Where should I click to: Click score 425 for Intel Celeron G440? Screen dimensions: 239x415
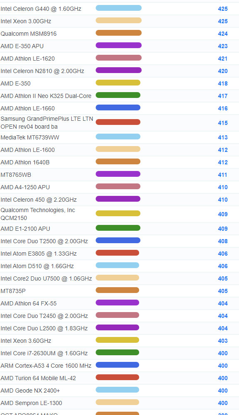(x=222, y=9)
